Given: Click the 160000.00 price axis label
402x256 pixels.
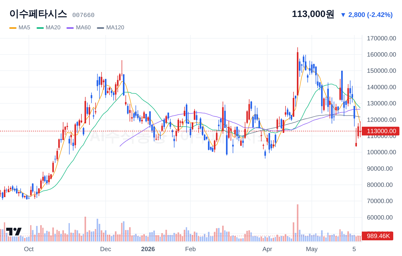Looking at the screenshot, I should coord(381,54).
